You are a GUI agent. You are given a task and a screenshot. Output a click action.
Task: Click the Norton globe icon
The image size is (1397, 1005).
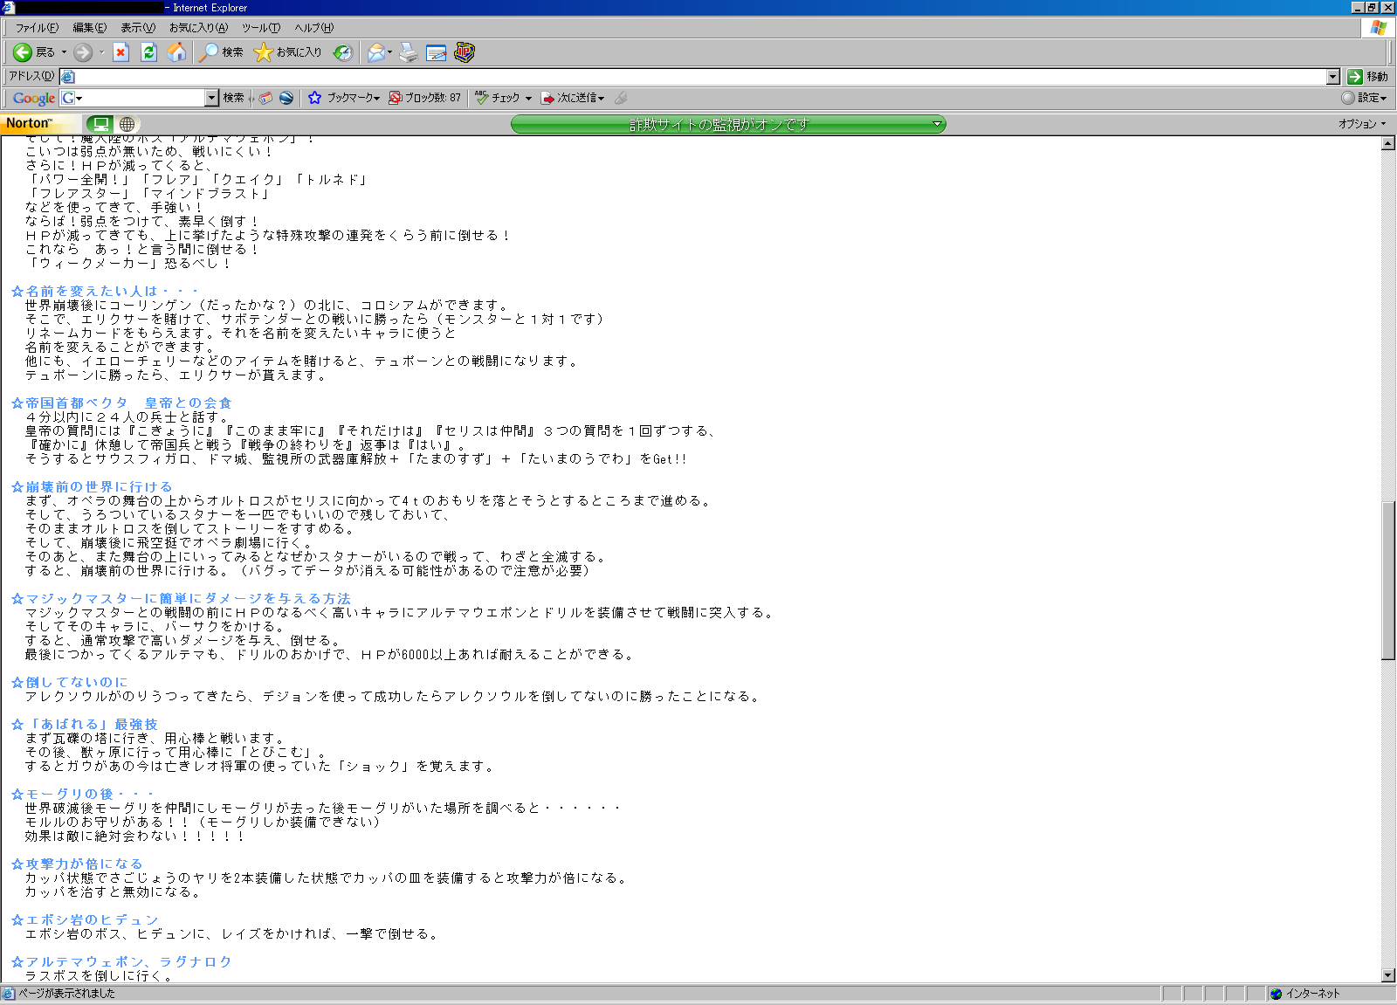(x=127, y=124)
